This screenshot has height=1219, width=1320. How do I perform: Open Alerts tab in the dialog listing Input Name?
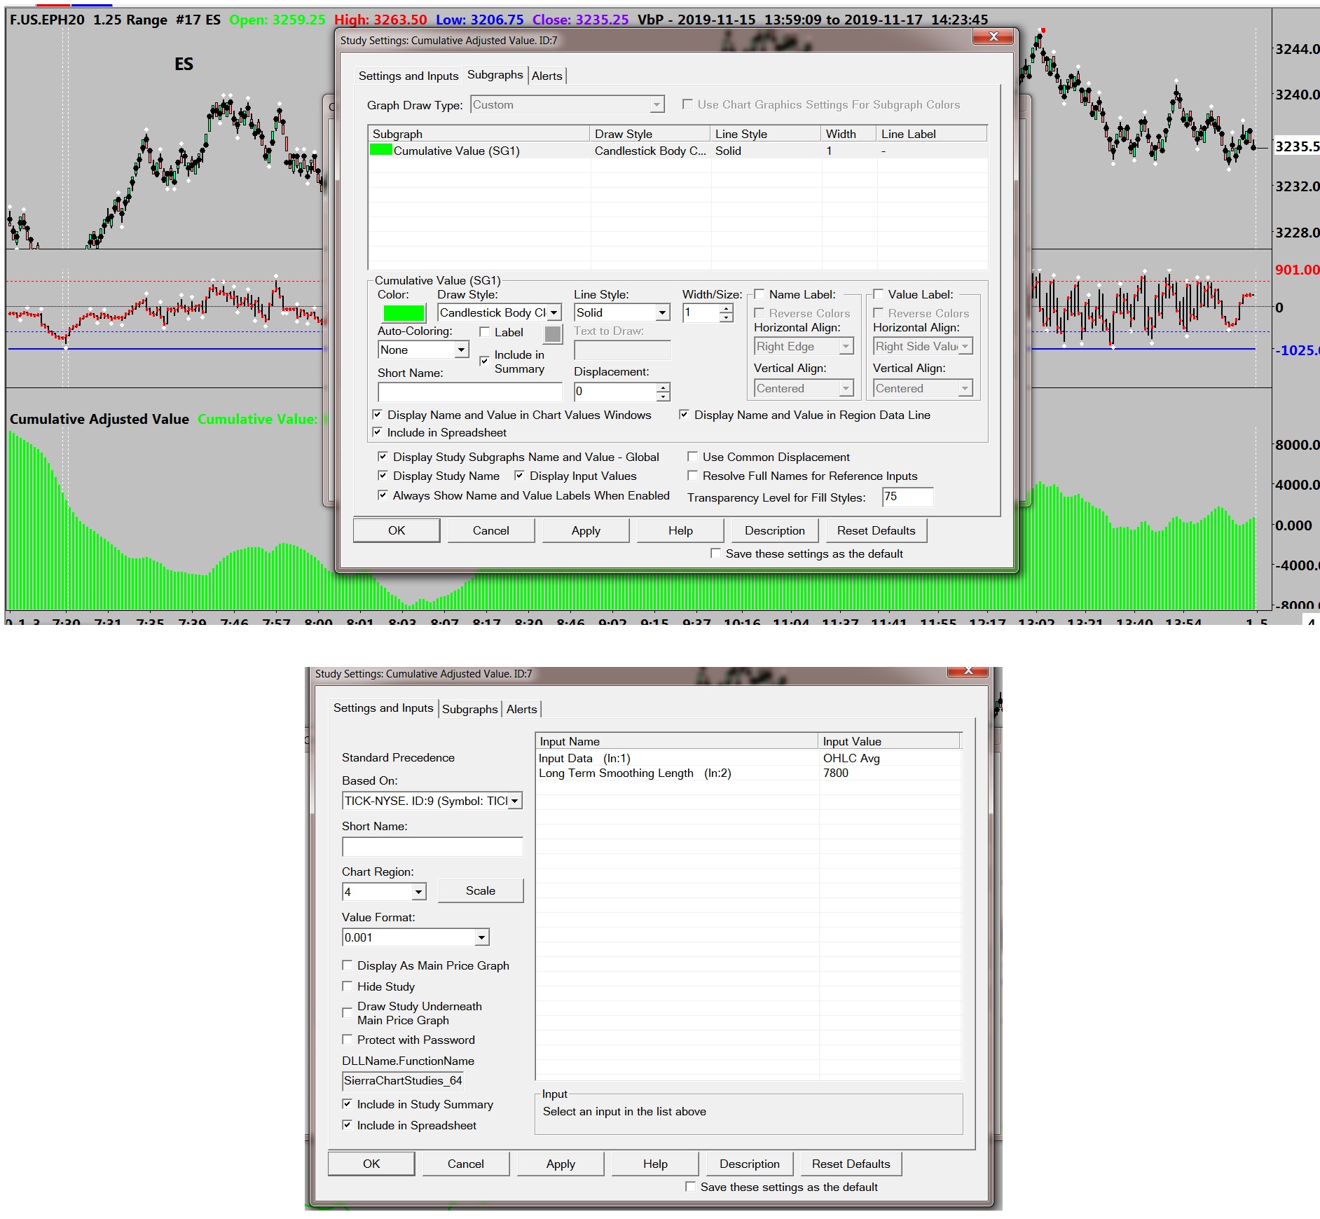pos(522,709)
